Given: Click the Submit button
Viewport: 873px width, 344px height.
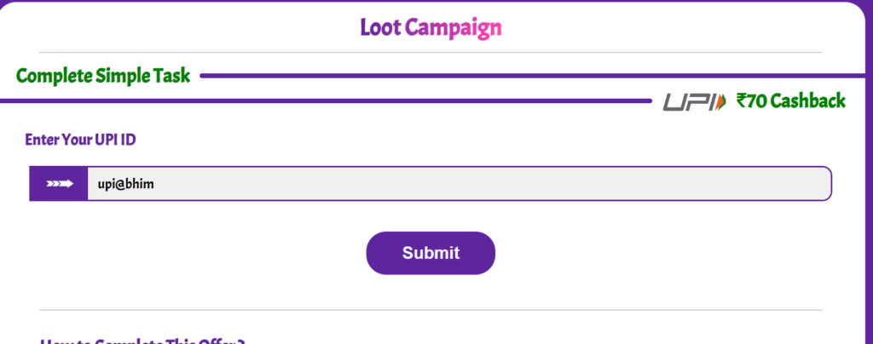Looking at the screenshot, I should point(431,253).
